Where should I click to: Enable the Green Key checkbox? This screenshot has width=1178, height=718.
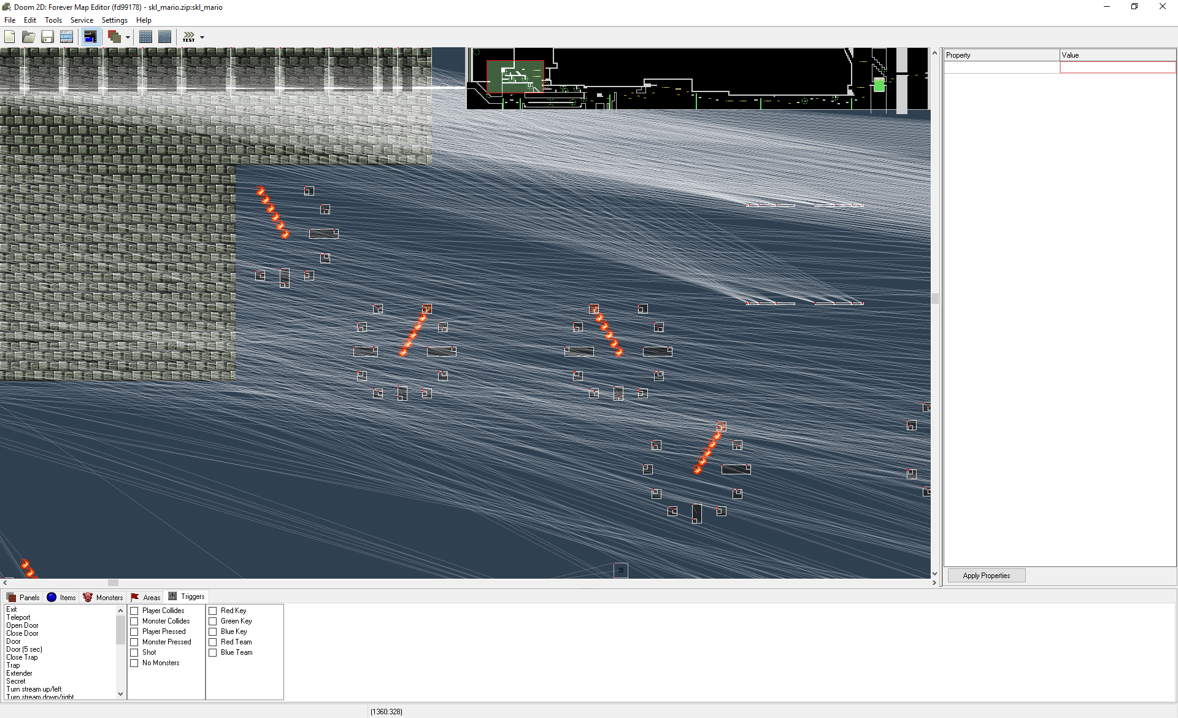tap(213, 621)
